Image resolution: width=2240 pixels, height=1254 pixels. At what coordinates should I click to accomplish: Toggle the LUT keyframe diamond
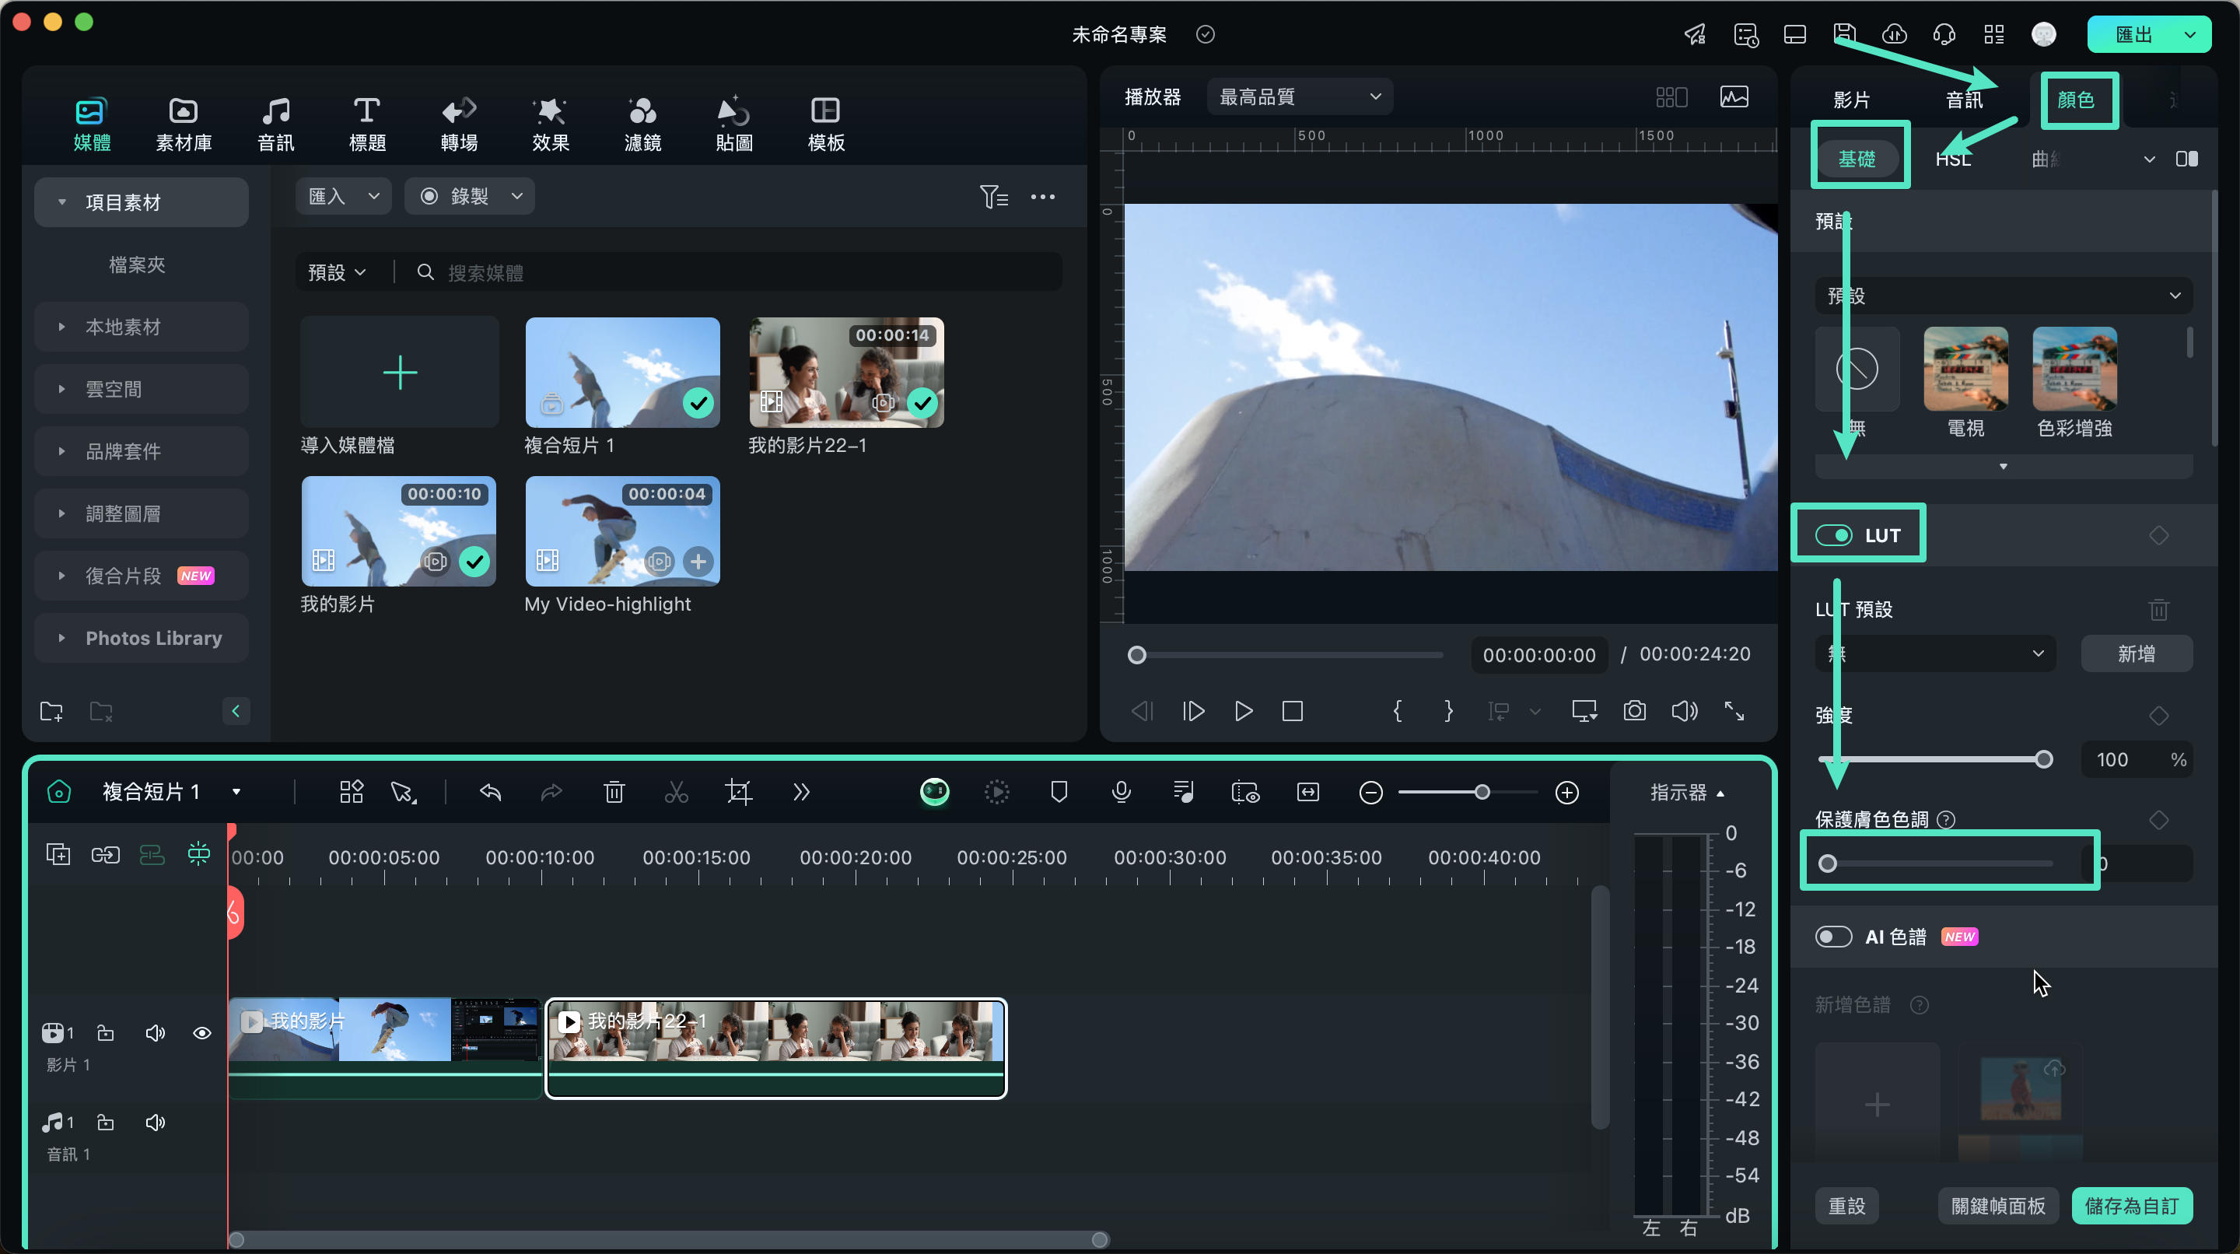[2158, 536]
